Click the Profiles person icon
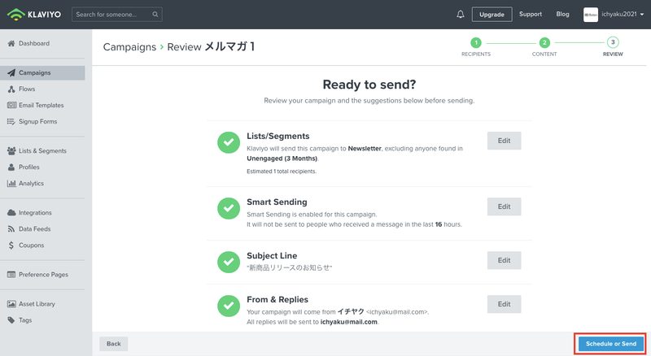The height and width of the screenshot is (356, 651). tap(11, 167)
